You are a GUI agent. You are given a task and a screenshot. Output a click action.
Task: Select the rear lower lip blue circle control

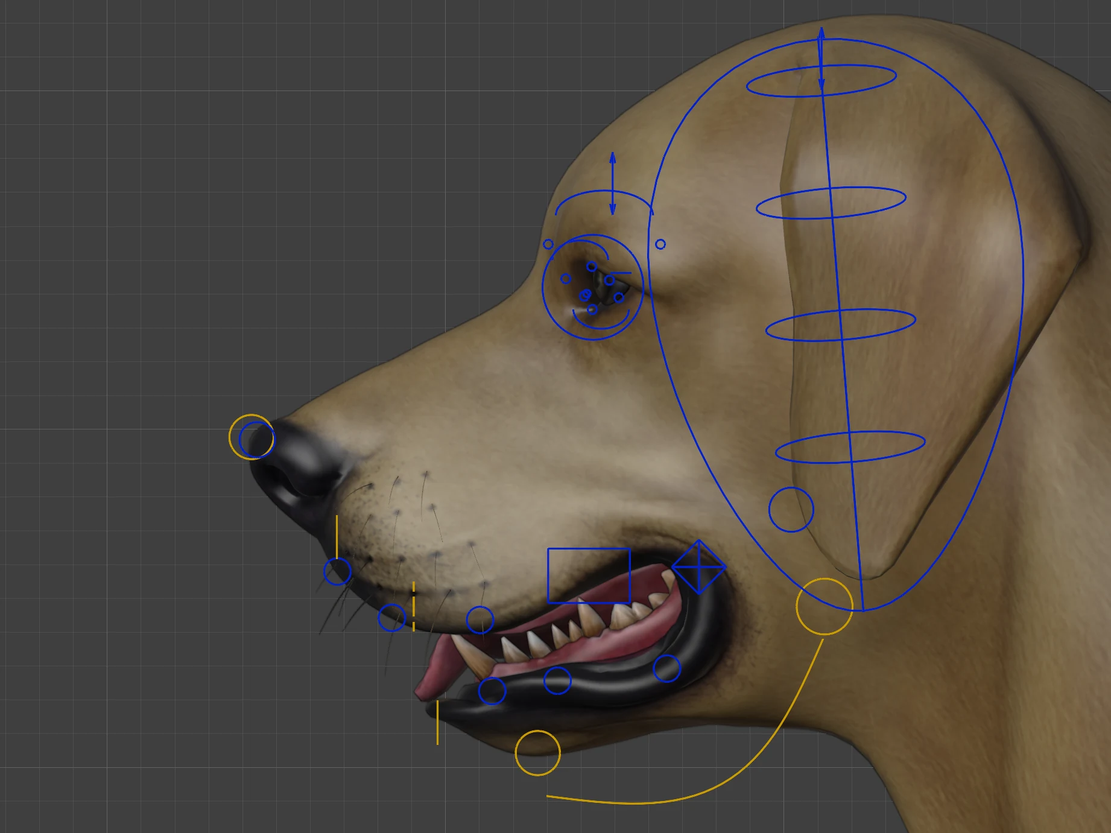pyautogui.click(x=666, y=668)
